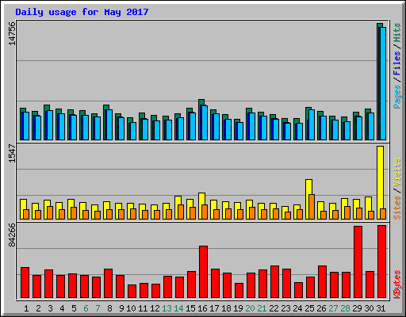The height and width of the screenshot is (317, 406).
Task: Click the green day 13 axis label
Action: pos(167,308)
